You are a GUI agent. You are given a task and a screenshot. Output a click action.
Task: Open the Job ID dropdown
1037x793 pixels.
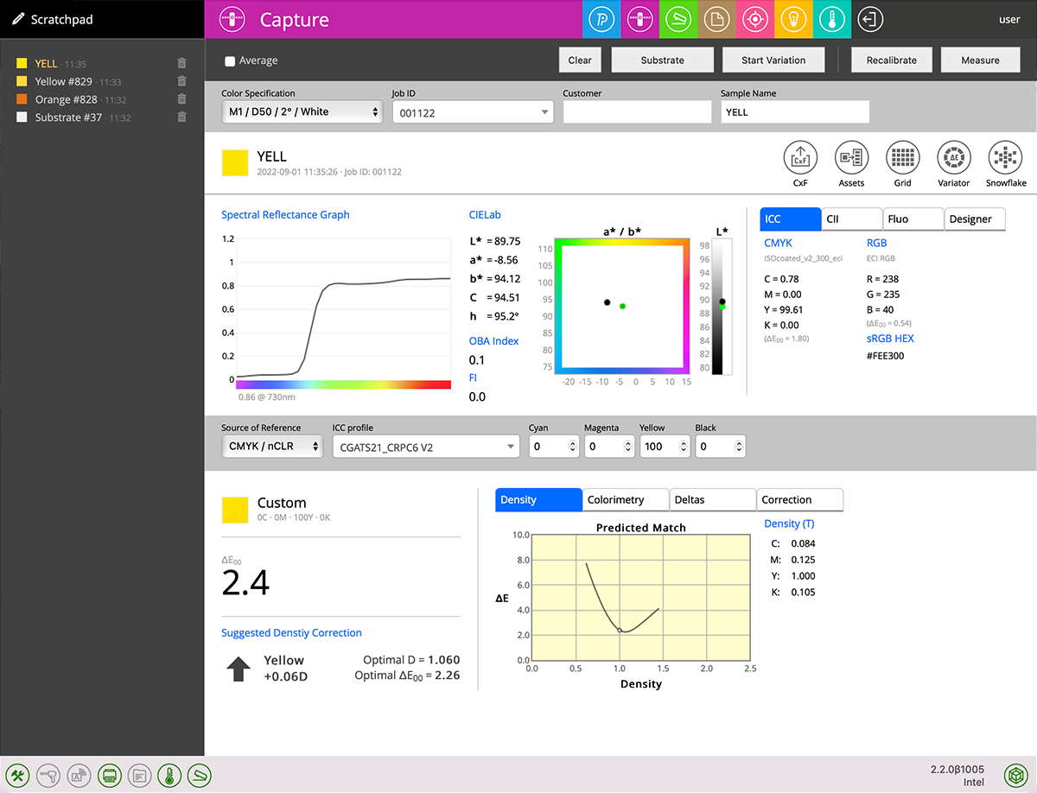[473, 112]
